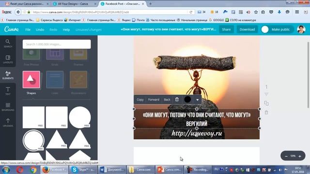Open the downloads arrow in Firefox toolbar
This screenshot has width=310, height=174.
pyautogui.click(x=279, y=12)
